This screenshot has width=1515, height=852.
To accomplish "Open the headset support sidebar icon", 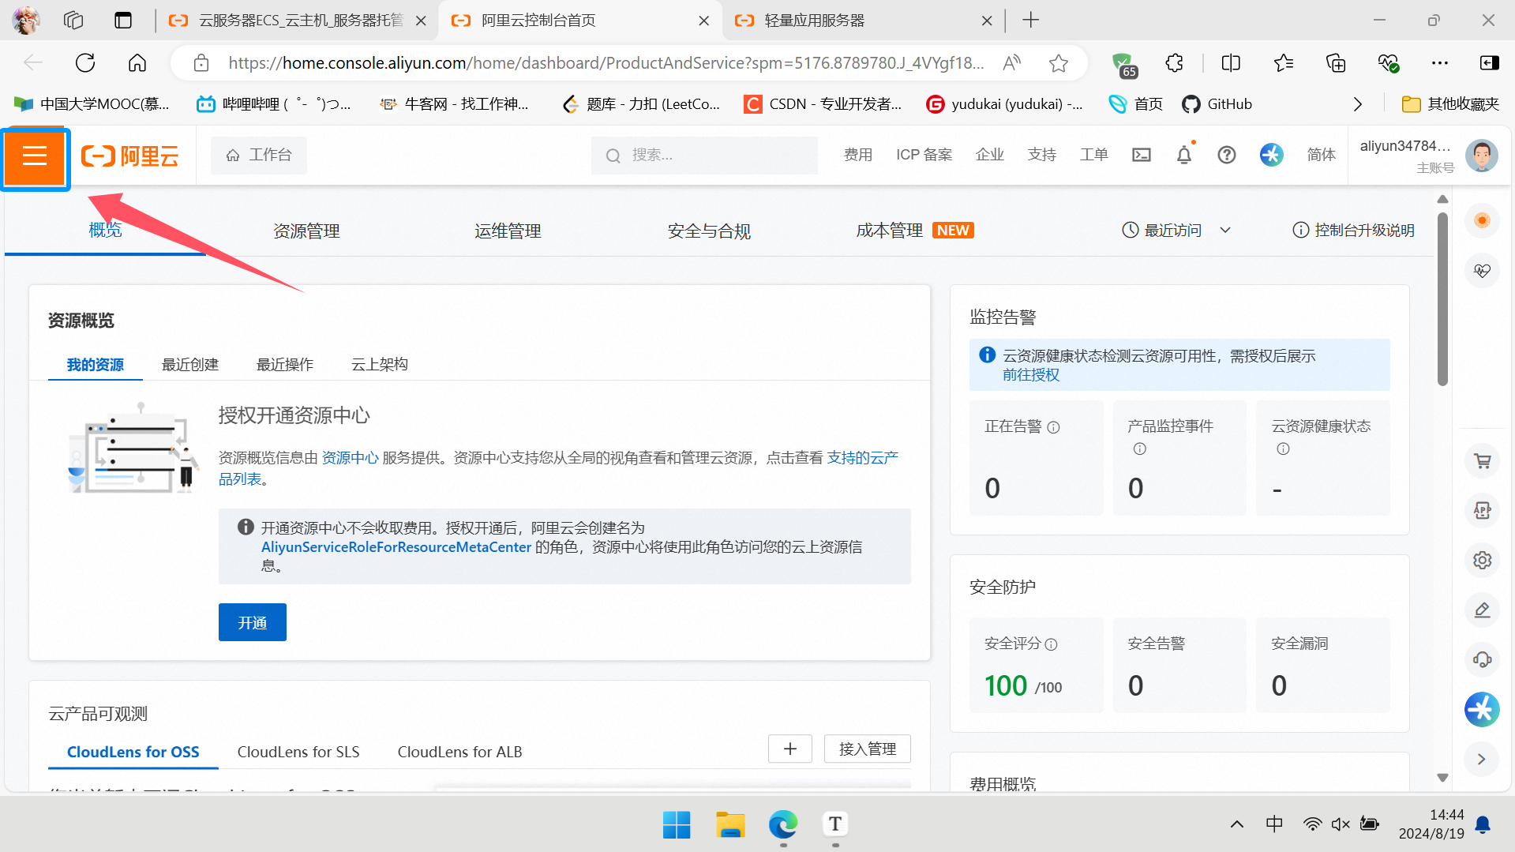I will 1483,659.
